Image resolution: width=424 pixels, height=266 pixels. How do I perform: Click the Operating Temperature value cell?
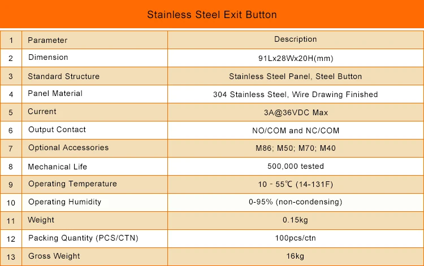click(296, 185)
